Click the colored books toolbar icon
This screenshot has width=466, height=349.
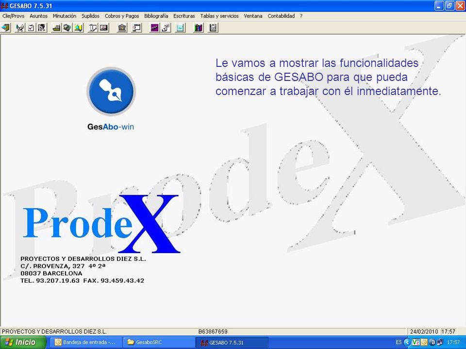(x=198, y=28)
